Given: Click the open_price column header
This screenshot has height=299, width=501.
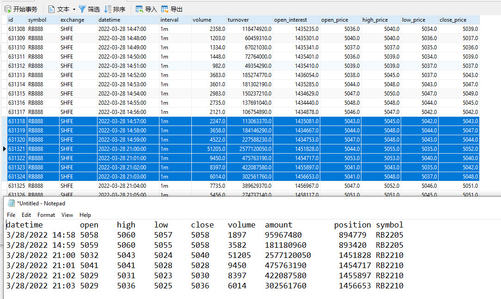Looking at the screenshot, I should (x=341, y=20).
